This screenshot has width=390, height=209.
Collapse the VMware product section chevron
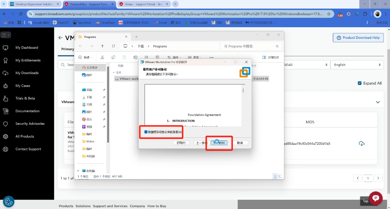[x=378, y=102]
